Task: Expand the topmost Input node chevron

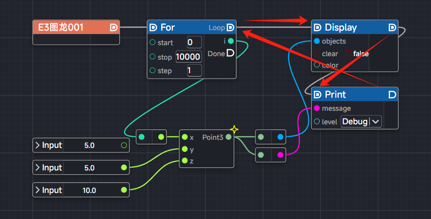Action: click(37, 145)
